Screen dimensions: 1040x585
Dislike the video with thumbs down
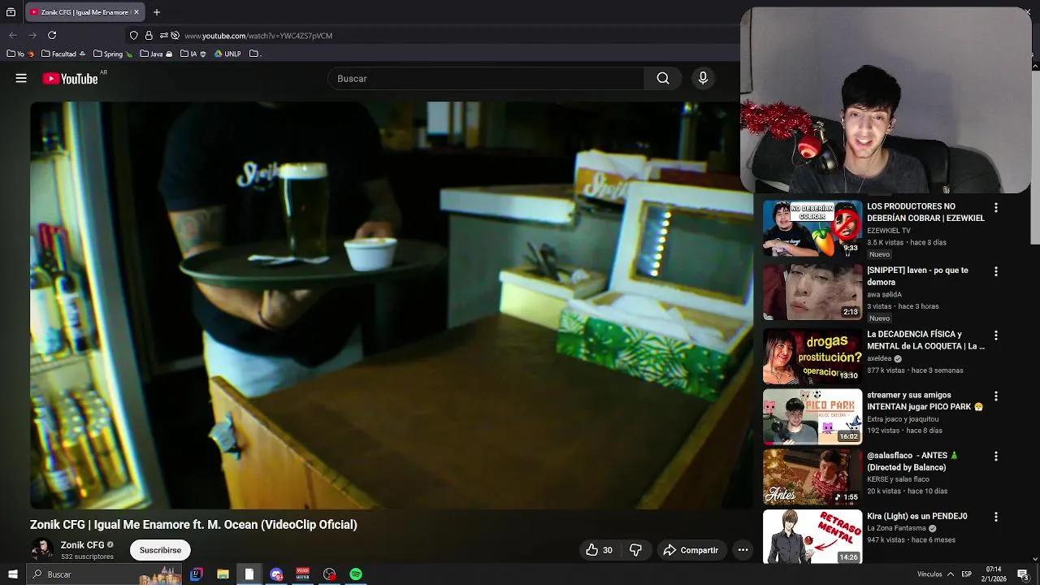tap(635, 550)
